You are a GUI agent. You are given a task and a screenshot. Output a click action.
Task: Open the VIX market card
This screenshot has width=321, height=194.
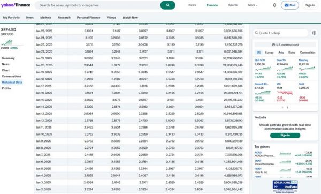tap(285, 92)
